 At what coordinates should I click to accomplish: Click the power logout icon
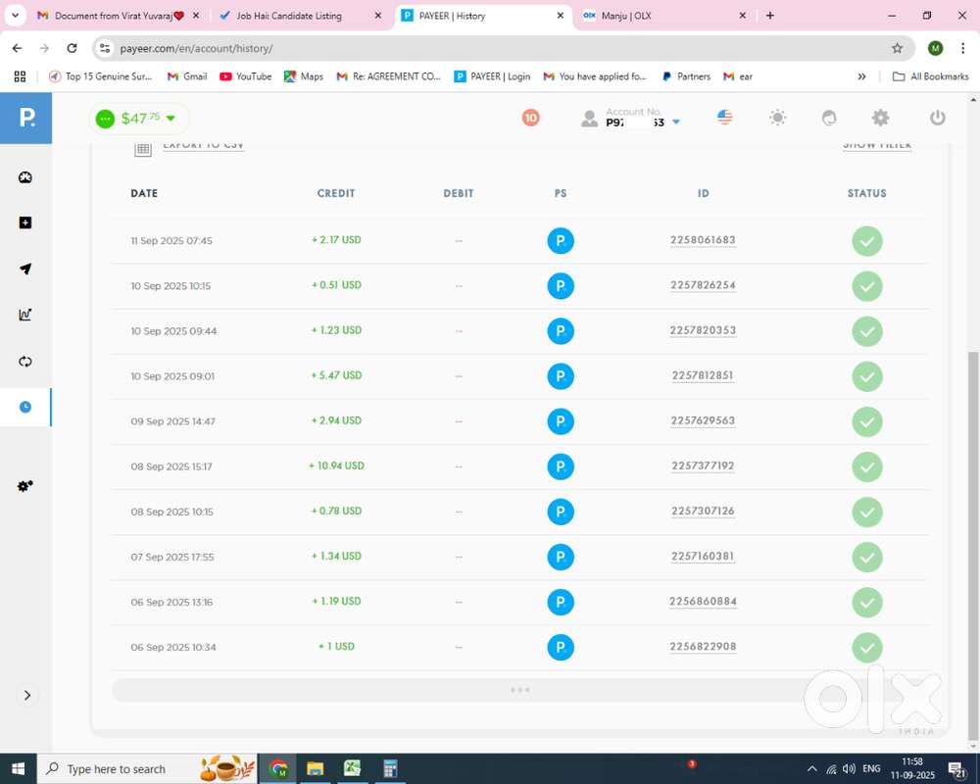pyautogui.click(x=937, y=118)
